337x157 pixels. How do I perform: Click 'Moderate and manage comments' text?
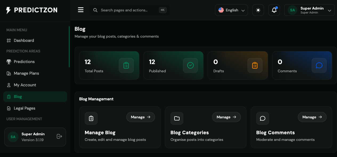point(286,140)
